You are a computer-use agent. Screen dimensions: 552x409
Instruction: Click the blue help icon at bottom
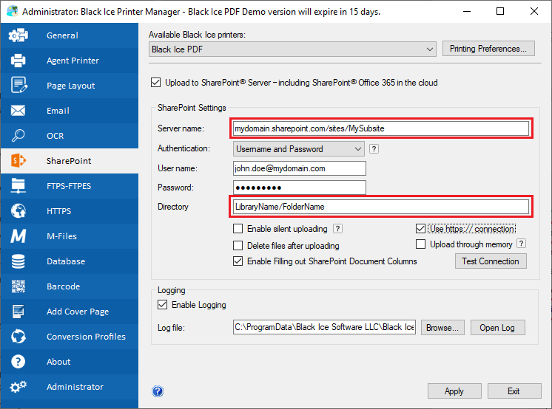(158, 391)
